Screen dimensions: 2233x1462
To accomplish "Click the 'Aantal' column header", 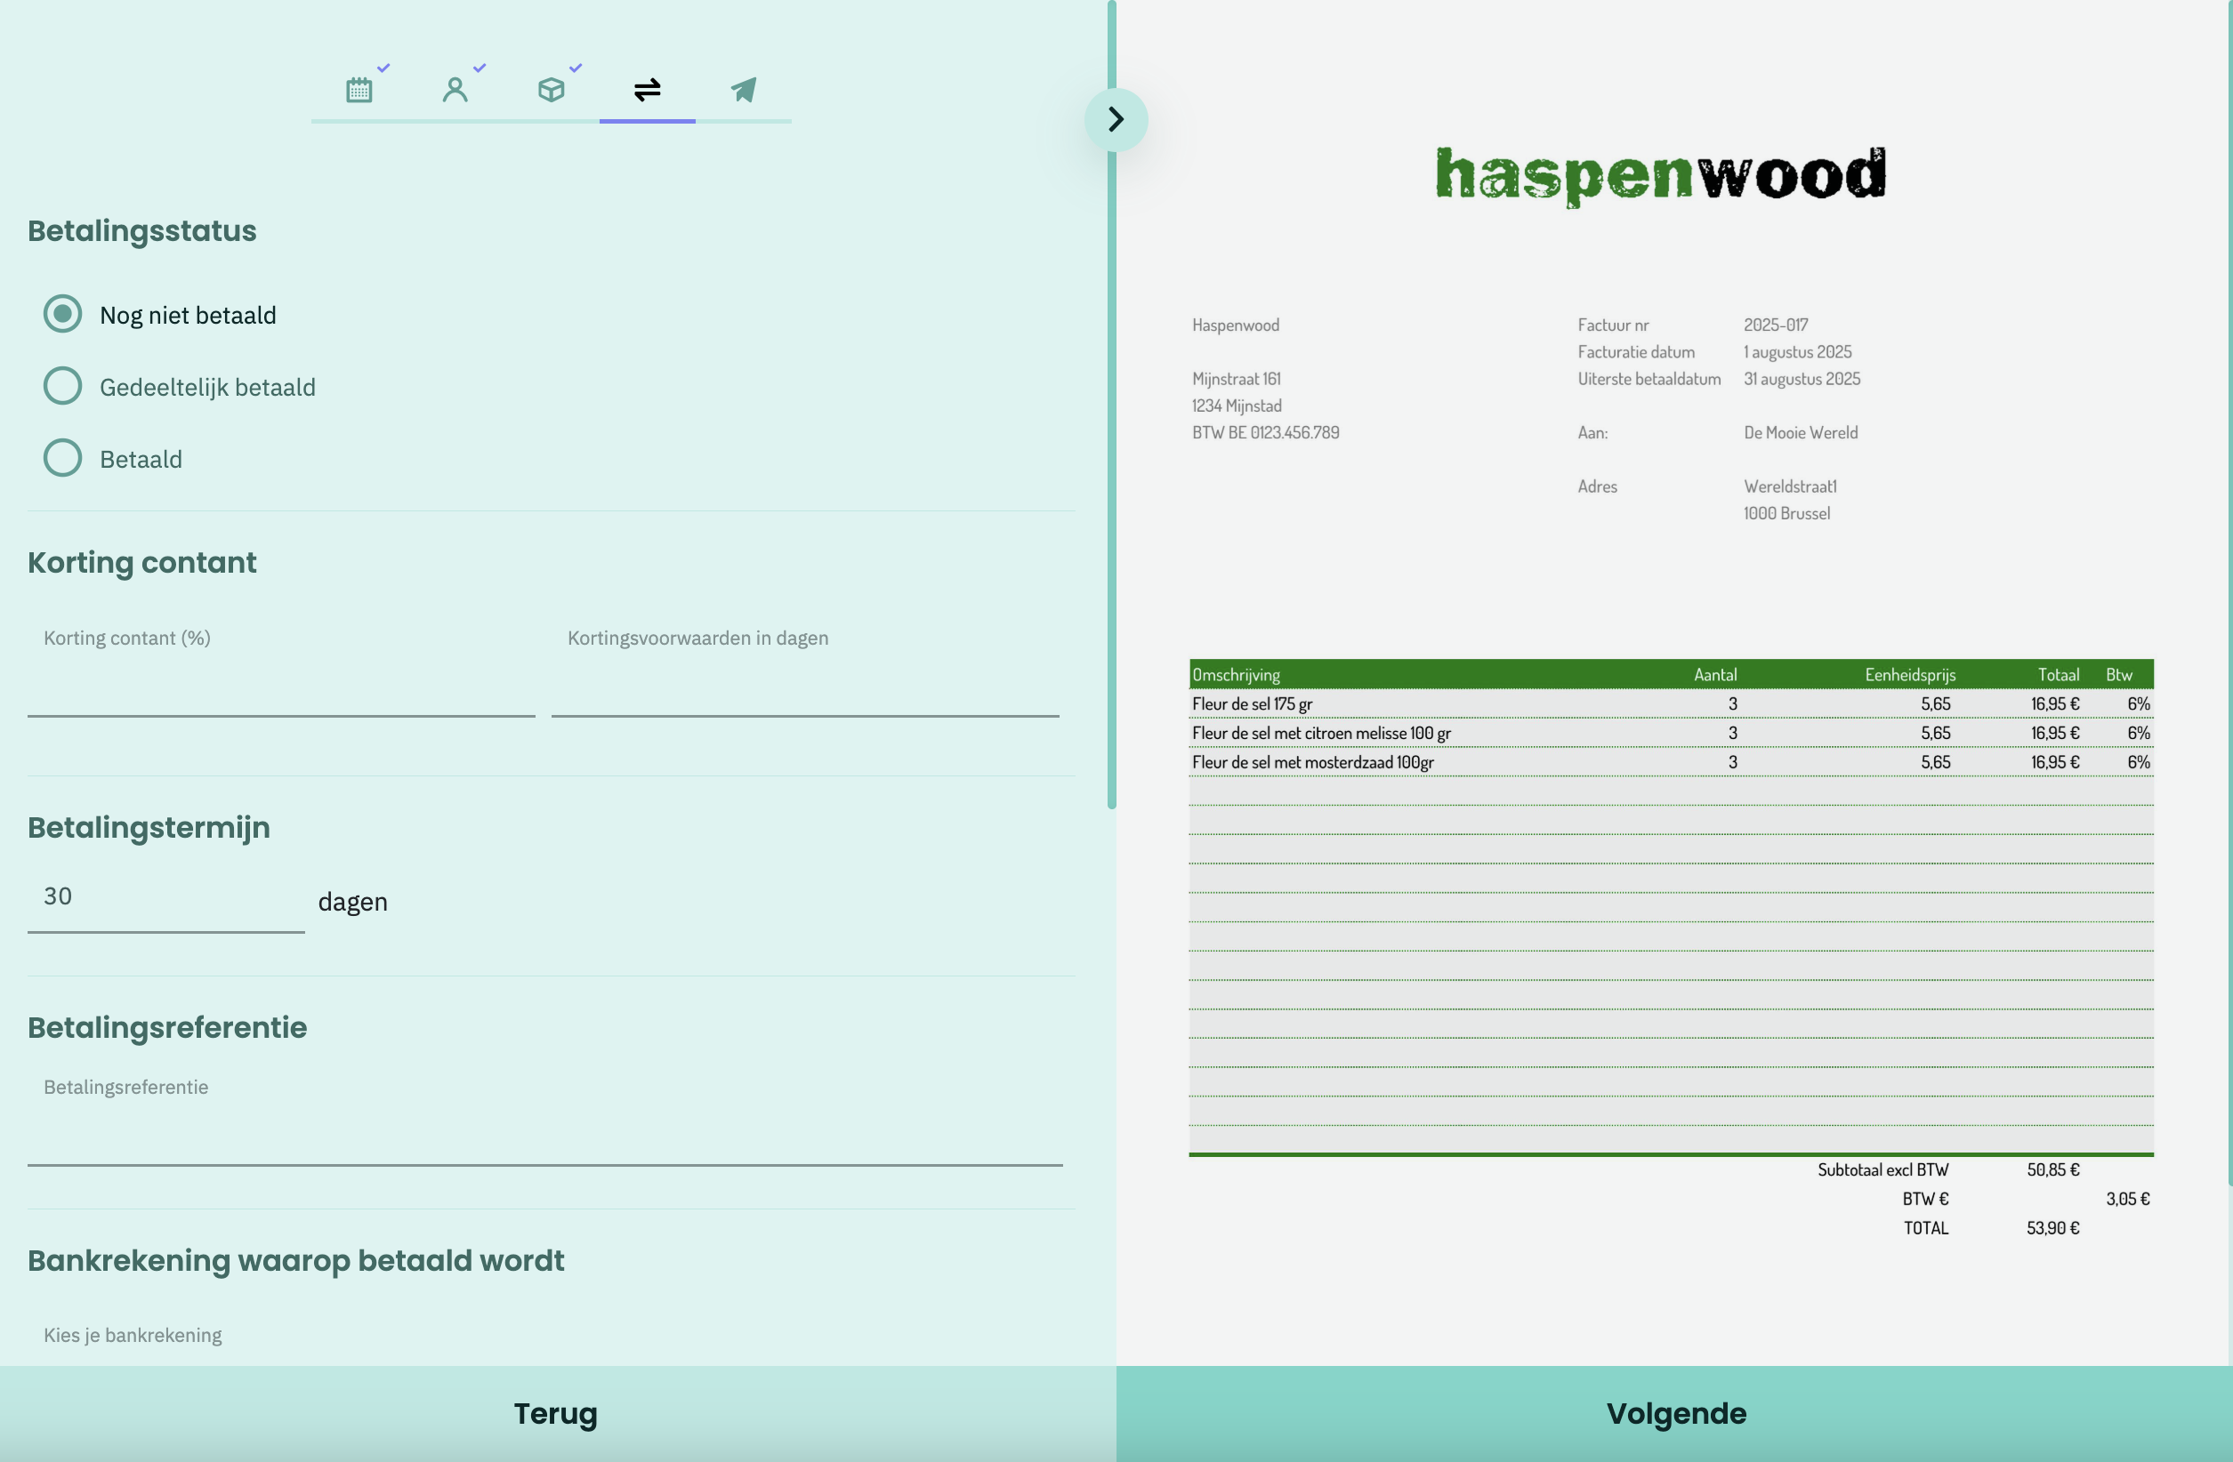I will pos(1715,675).
